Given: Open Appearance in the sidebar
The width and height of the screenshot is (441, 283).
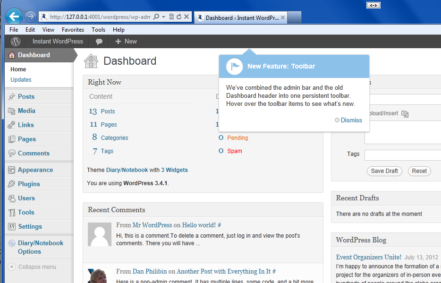Looking at the screenshot, I should point(35,170).
